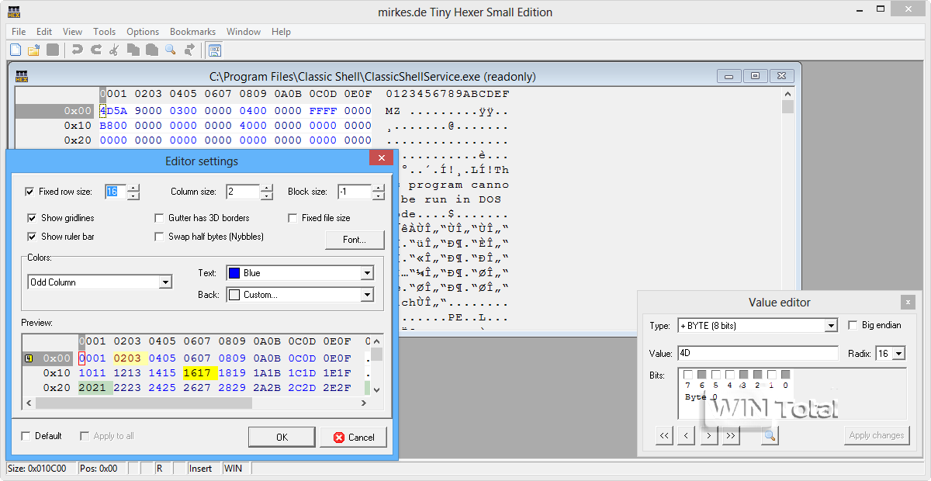
Task: Close the Value editor panel
Action: tap(908, 303)
